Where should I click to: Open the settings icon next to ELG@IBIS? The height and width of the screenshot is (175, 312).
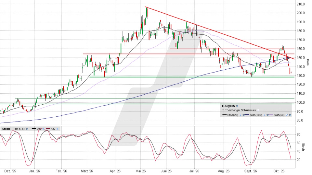(x=237, y=106)
